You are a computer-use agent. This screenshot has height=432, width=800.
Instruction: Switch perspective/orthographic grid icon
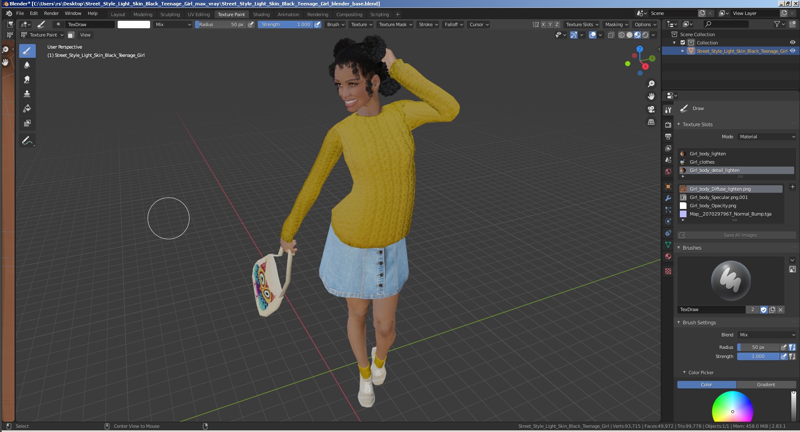click(651, 122)
